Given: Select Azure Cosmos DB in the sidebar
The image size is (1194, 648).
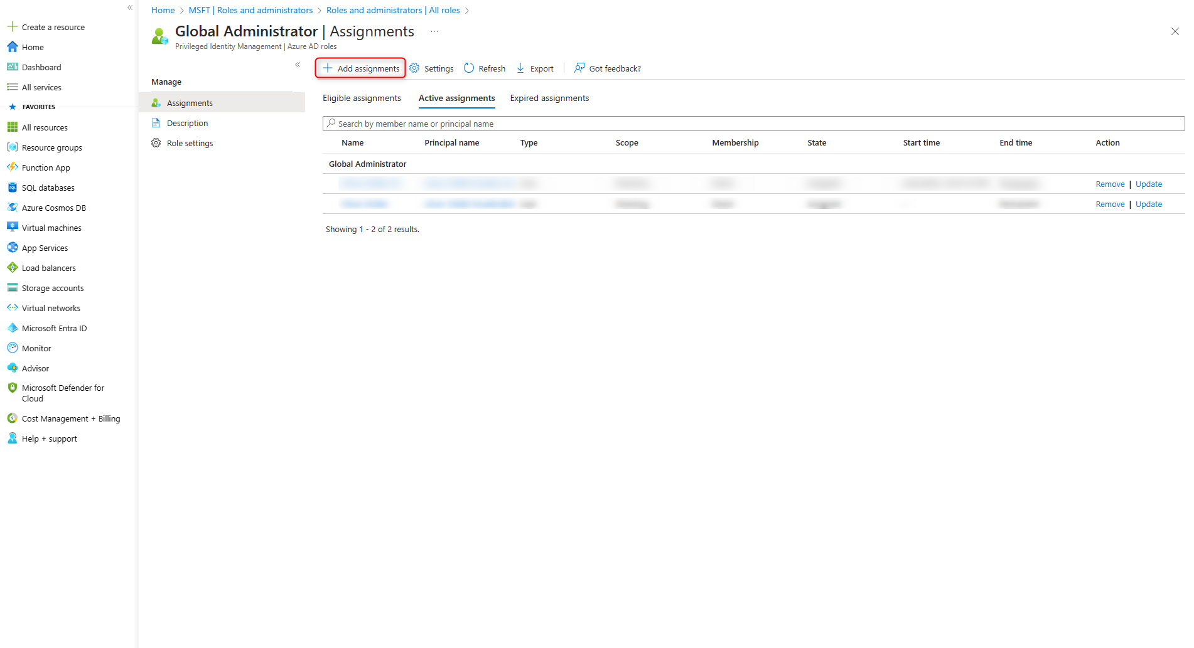Looking at the screenshot, I should click(x=53, y=207).
